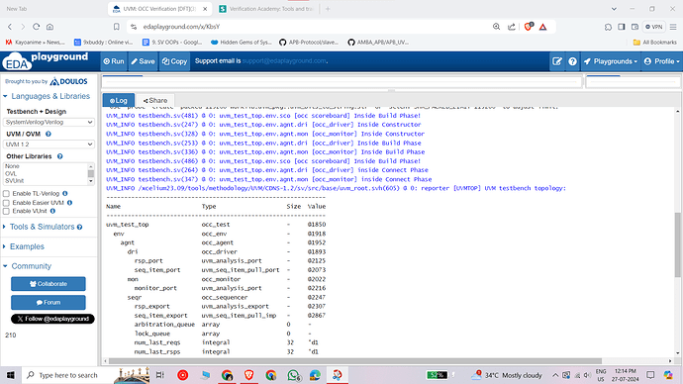Follow @edaplayground on X
Screen dimensions: 683x384
[52, 319]
